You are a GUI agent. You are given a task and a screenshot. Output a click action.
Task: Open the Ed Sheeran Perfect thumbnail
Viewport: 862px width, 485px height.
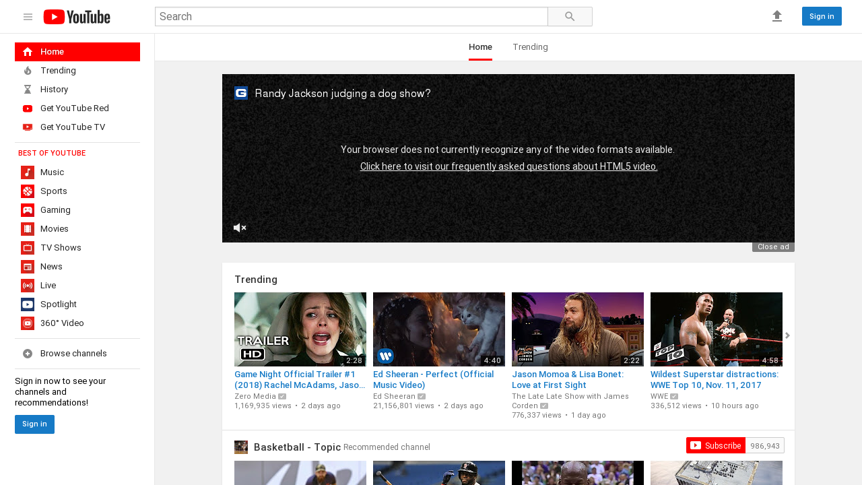(439, 329)
